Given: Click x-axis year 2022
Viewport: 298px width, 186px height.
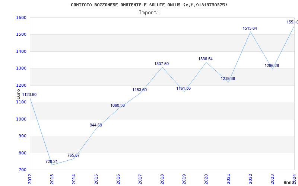Looking at the screenshot, I should 250,179.
